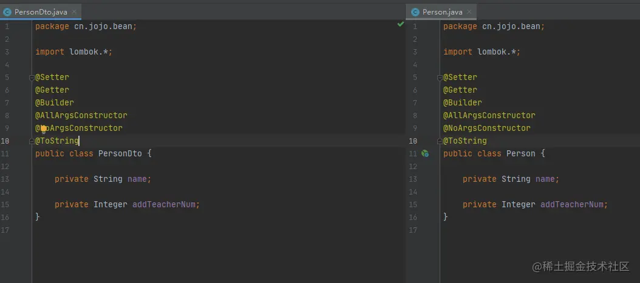Click @Builder annotation in Person.java
The width and height of the screenshot is (640, 283).
coord(463,102)
